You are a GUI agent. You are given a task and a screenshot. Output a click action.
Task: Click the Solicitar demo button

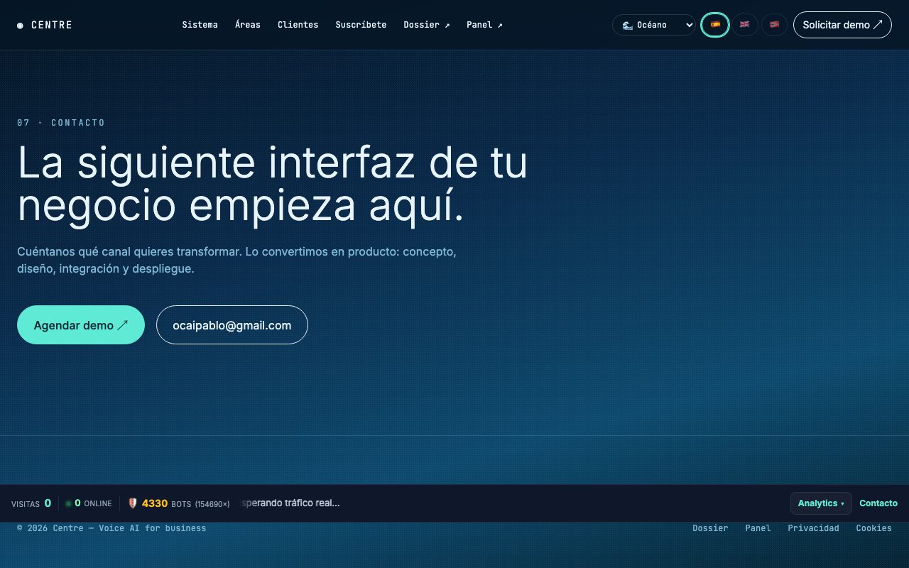coord(842,25)
